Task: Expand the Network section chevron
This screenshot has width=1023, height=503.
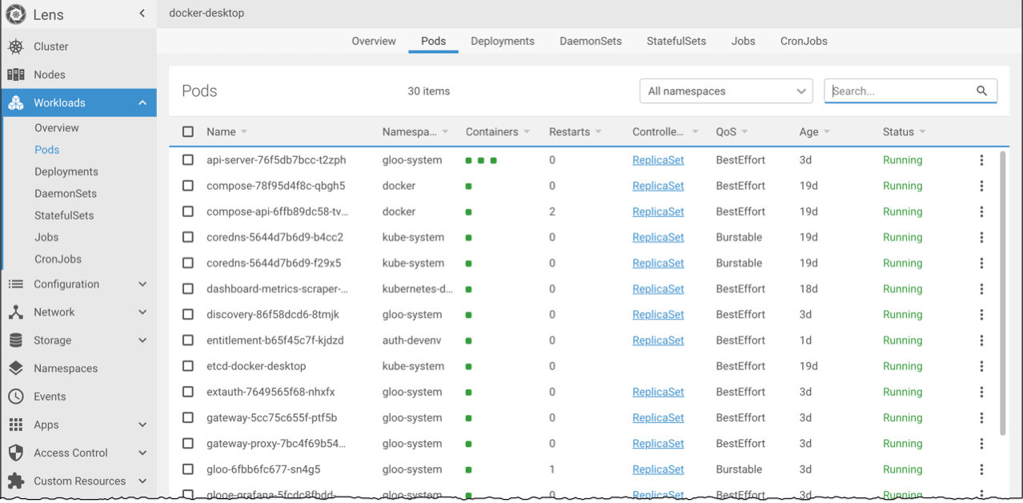Action: pos(142,312)
